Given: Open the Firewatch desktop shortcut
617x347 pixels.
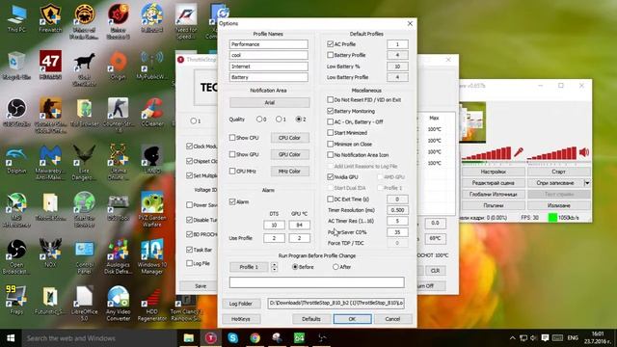Looking at the screenshot, I should pyautogui.click(x=50, y=18).
